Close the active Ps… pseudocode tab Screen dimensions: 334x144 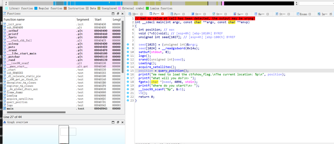[162, 14]
